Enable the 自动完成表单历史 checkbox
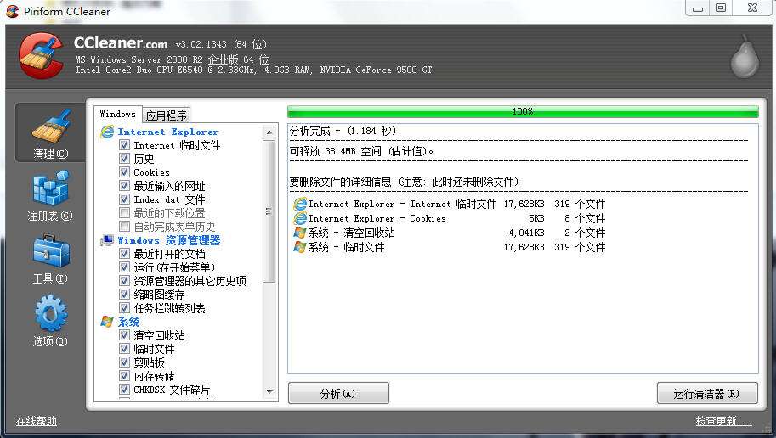 125,227
